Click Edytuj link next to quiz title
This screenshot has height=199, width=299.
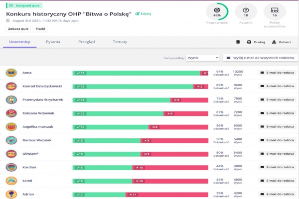[144, 13]
